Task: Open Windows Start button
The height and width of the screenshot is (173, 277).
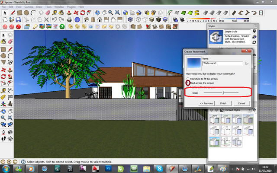Action: (6, 169)
